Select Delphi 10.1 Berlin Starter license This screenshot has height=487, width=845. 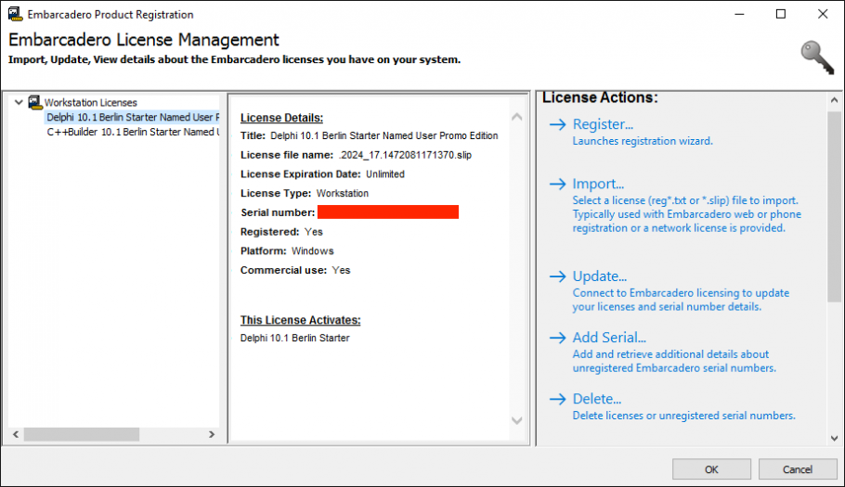133,117
